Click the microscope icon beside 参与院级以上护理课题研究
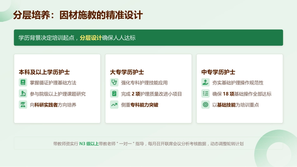The height and width of the screenshot is (167, 297). click(23, 94)
